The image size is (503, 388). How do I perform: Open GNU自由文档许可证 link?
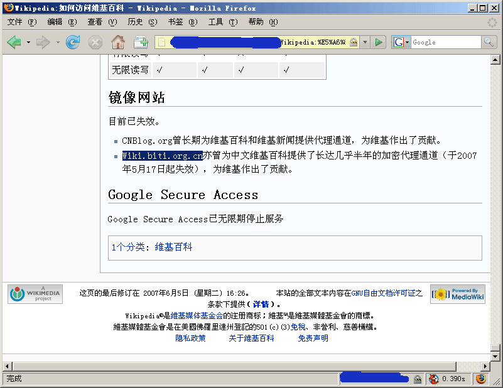pyautogui.click(x=383, y=293)
